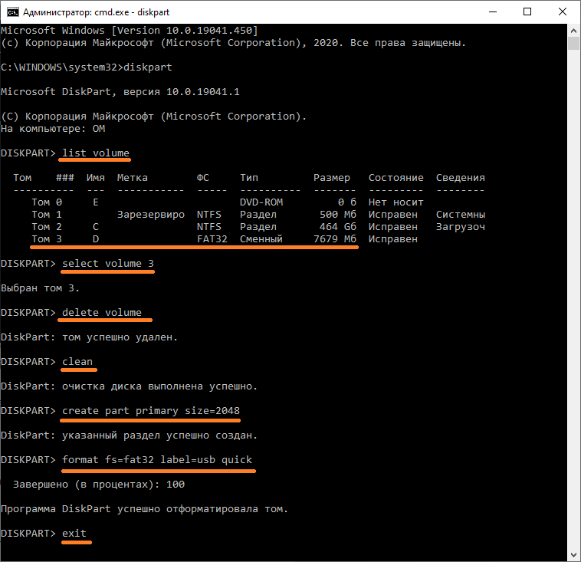Click 'Выбран том 3.' output line
Screen dimensions: 581x562
point(40,288)
